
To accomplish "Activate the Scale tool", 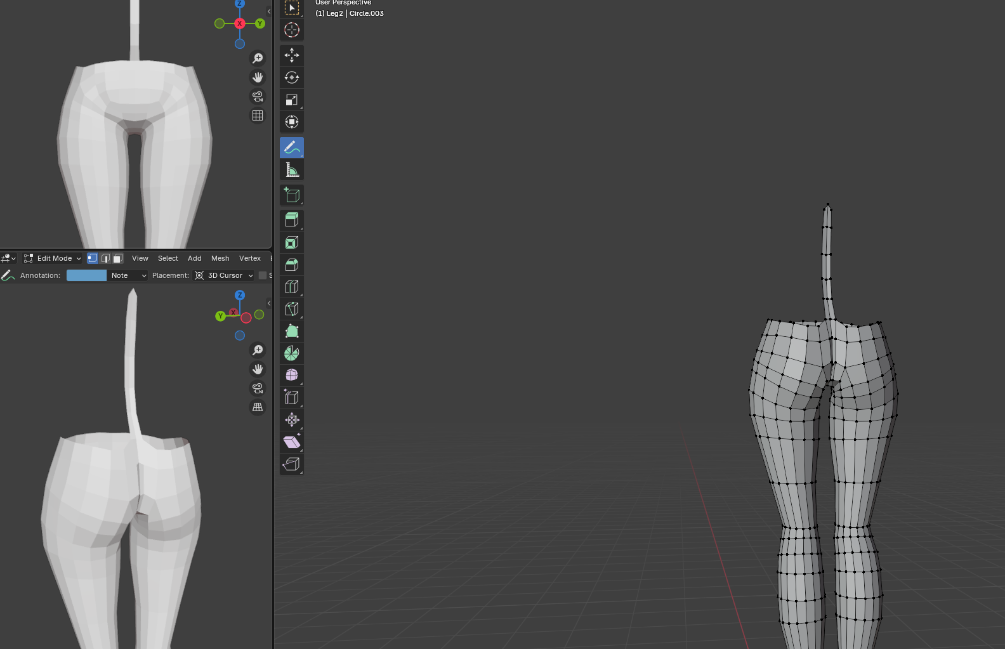I will pos(292,100).
